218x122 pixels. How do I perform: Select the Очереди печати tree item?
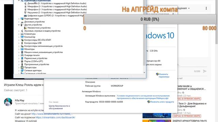click(x=32, y=55)
